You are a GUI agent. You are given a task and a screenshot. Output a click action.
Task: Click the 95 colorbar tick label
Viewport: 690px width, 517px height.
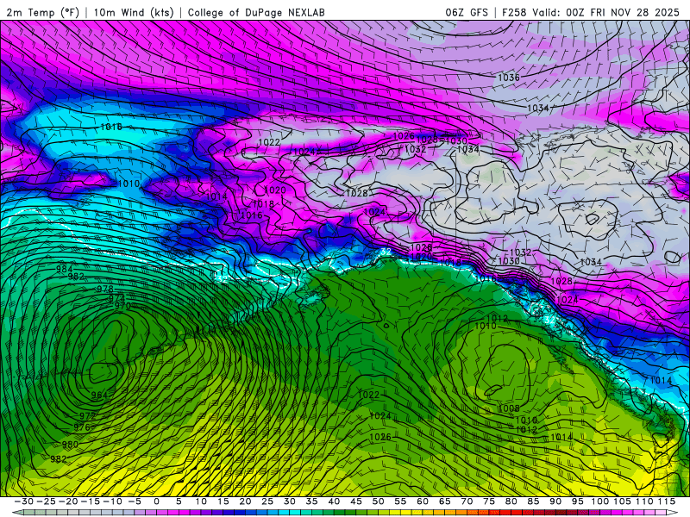pyautogui.click(x=577, y=501)
